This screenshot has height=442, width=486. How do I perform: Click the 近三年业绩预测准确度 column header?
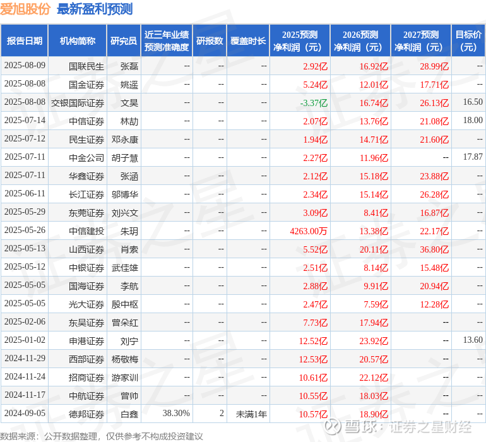click(x=167, y=40)
